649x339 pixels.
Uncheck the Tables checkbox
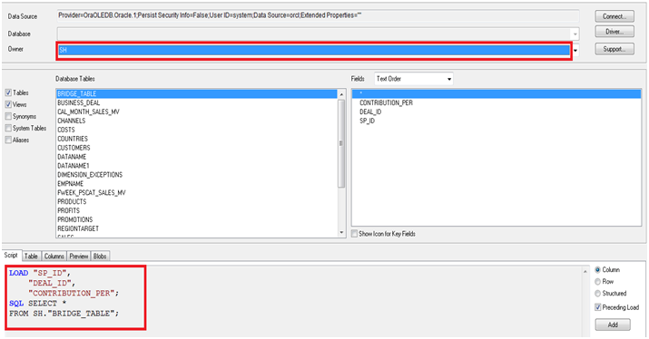tap(8, 92)
